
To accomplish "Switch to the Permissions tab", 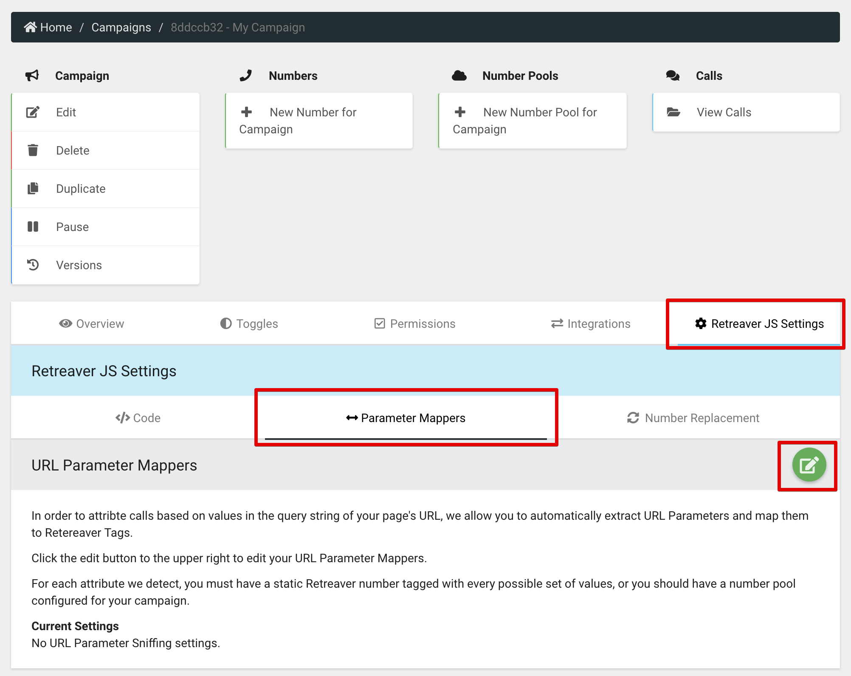I will (x=415, y=324).
